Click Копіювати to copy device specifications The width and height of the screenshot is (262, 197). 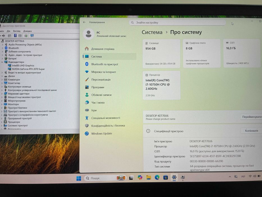(251, 131)
